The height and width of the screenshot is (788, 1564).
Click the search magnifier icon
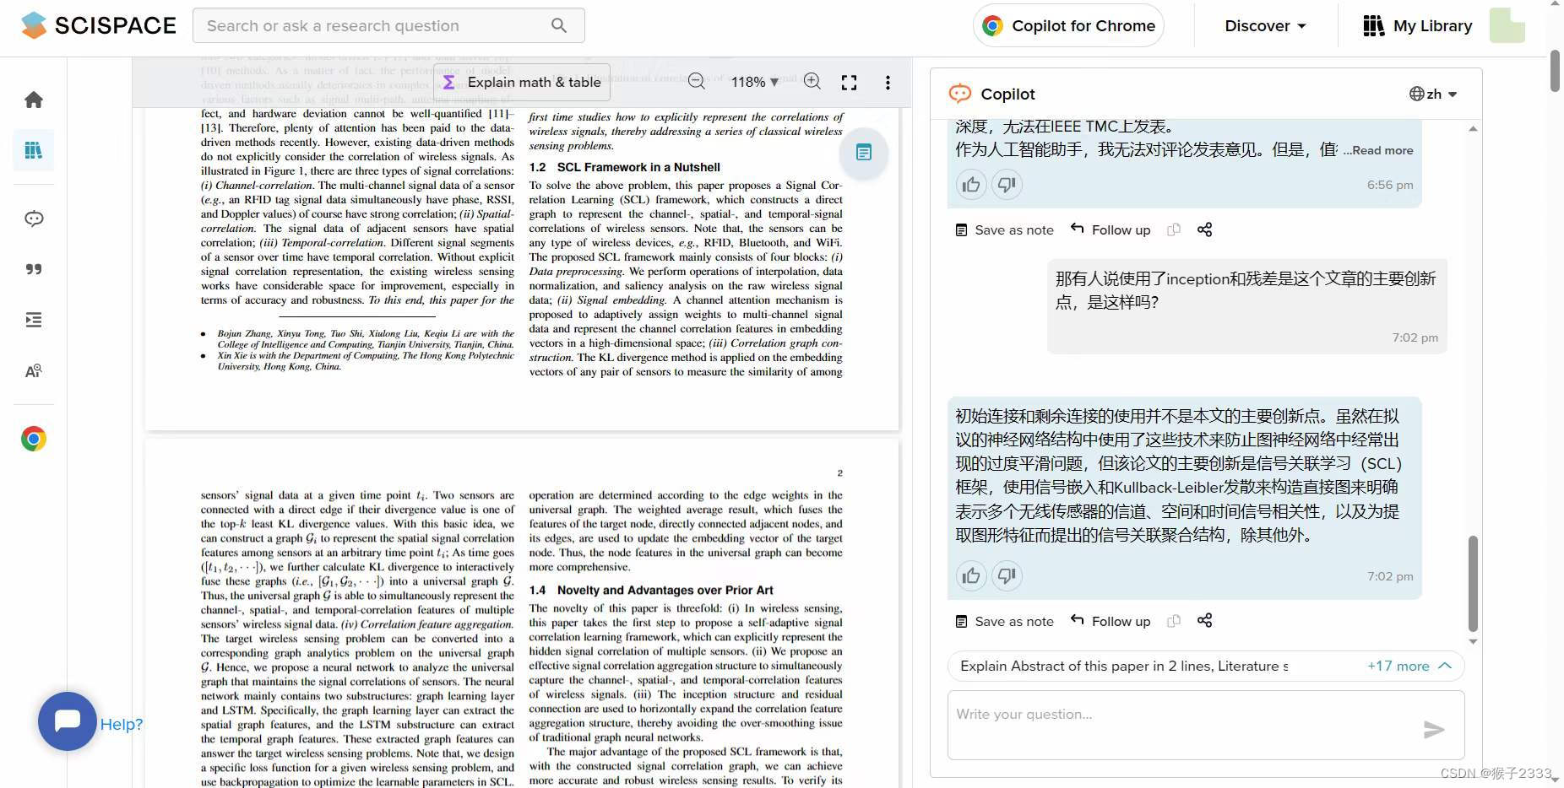tap(559, 25)
